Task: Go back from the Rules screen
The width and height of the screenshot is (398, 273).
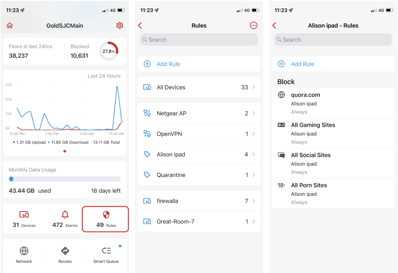Action: [x=140, y=25]
